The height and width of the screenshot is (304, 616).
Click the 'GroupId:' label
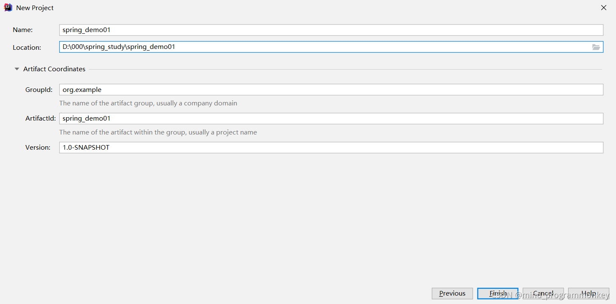(x=39, y=90)
